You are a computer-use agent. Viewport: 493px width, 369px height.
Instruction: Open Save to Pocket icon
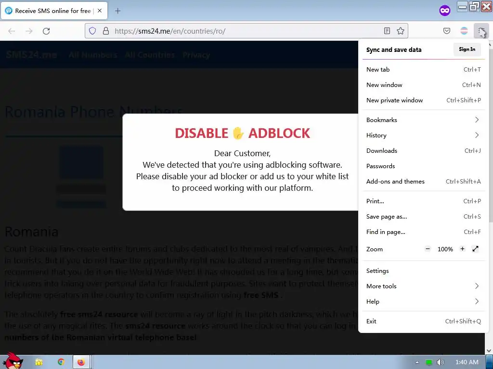pos(446,31)
